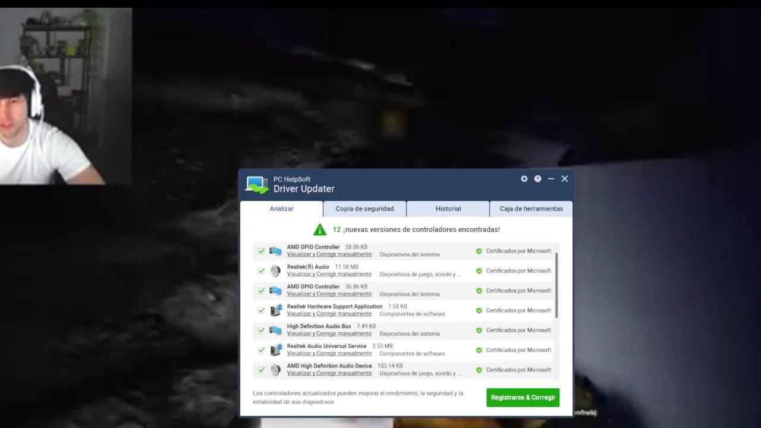The width and height of the screenshot is (761, 428).
Task: Click the PC HelpSoft Driver Updater logo
Action: 257,184
